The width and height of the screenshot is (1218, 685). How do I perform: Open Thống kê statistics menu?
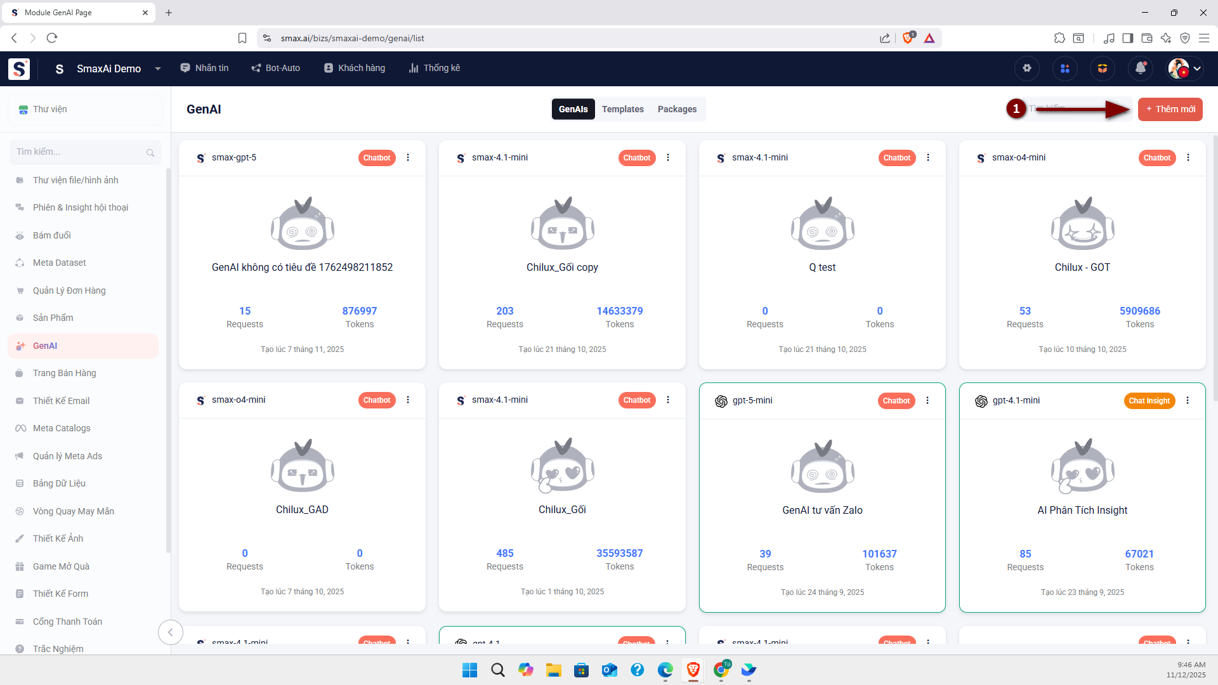[435, 68]
